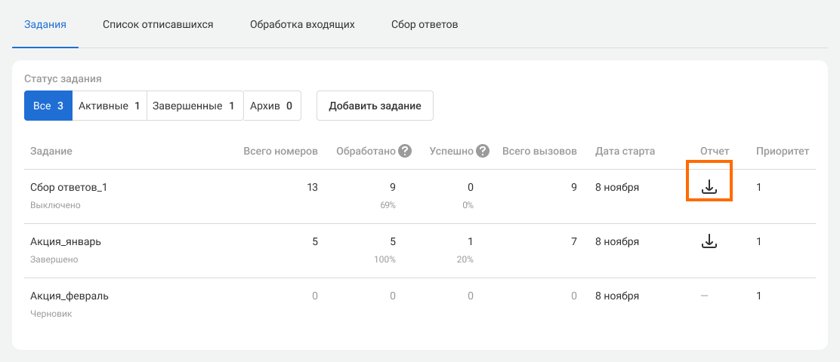This screenshot has width=840, height=362.
Task: Open the Сбор ответов tab
Action: (425, 24)
